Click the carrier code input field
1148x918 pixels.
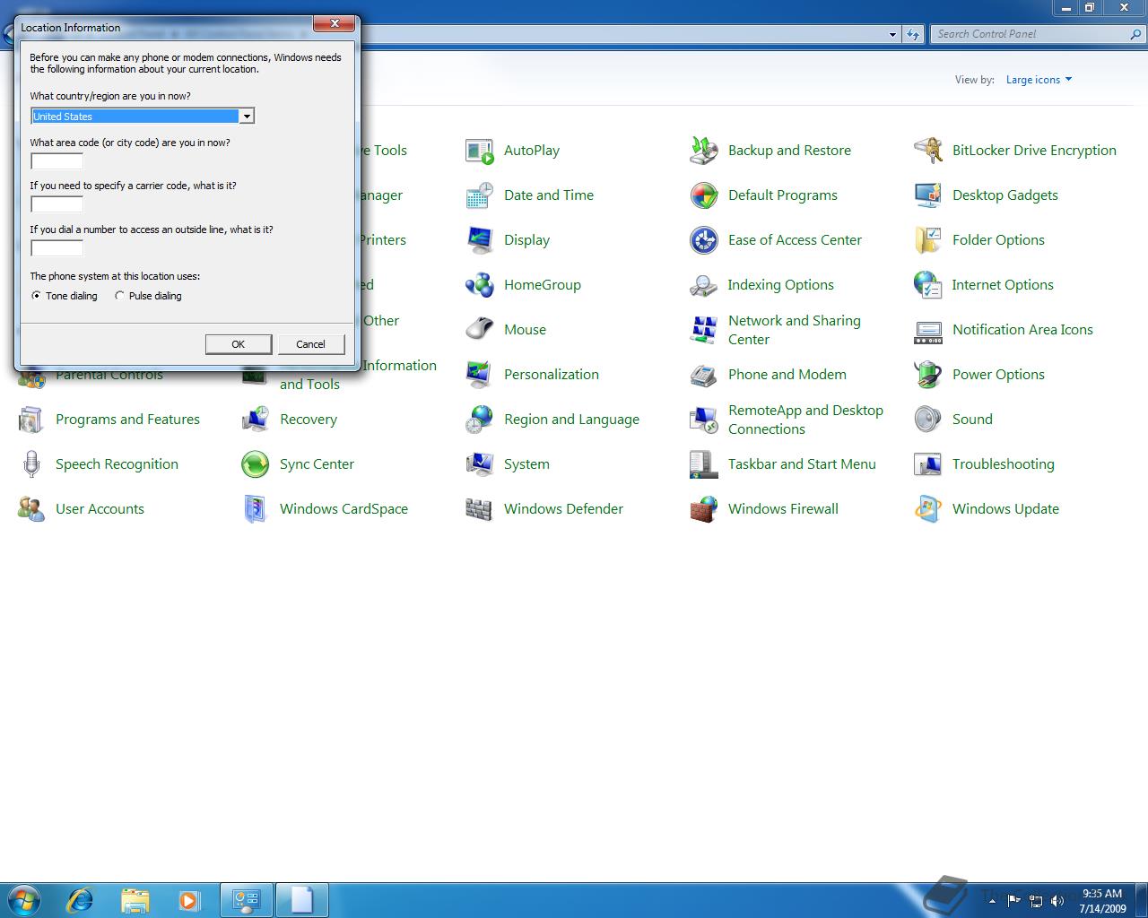[x=57, y=204]
